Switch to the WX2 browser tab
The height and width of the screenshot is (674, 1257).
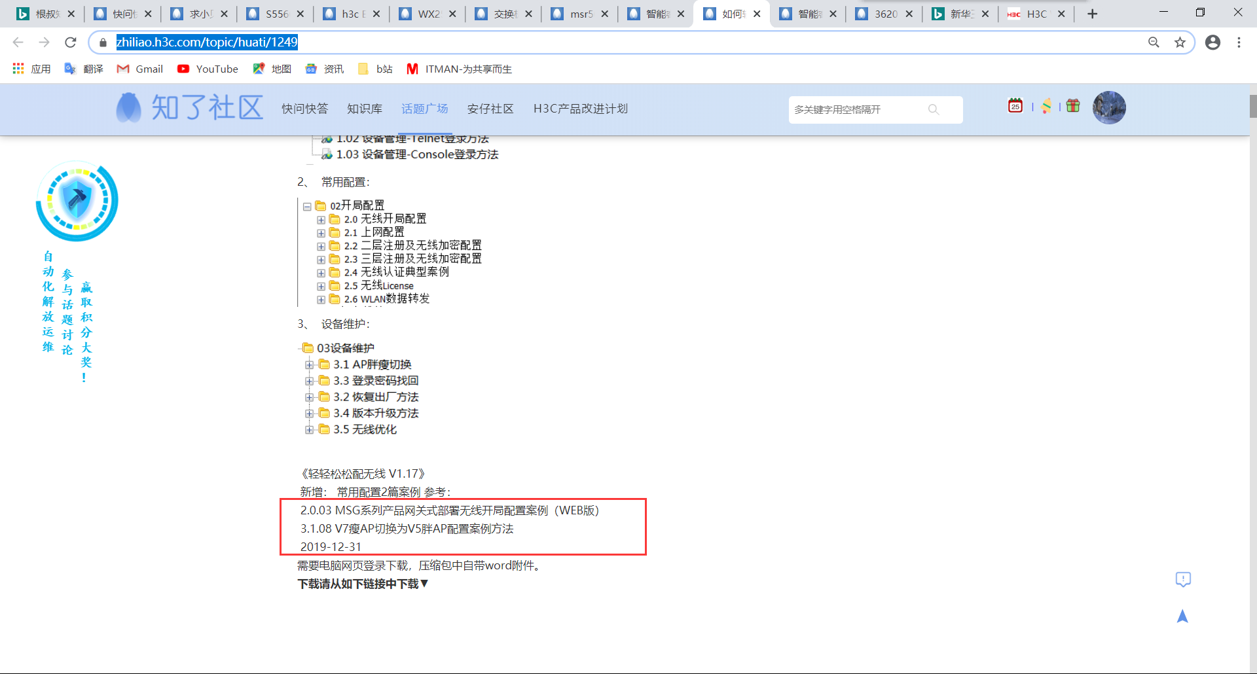(428, 14)
